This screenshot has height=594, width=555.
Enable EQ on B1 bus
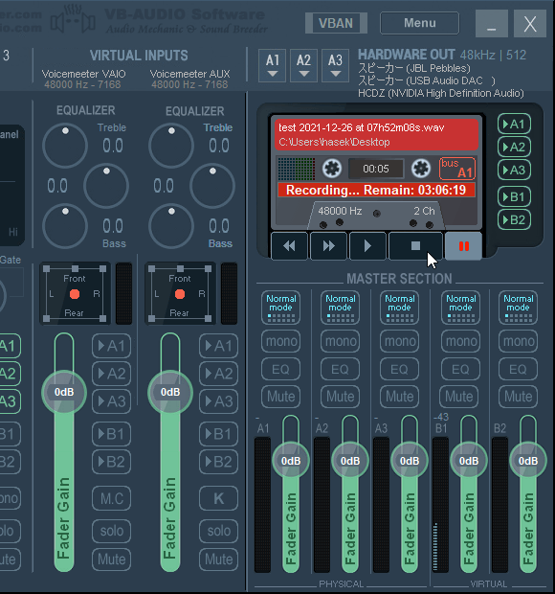point(460,369)
